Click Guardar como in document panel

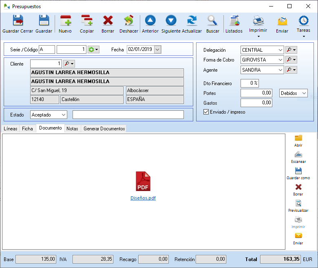coord(298,174)
